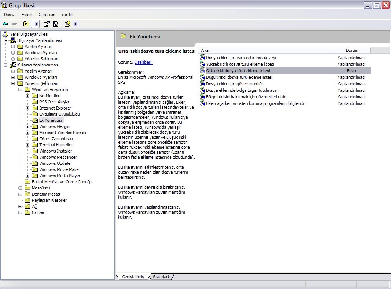Sort by the Durum column header
Viewport: 391px width, 289px height.
click(352, 50)
